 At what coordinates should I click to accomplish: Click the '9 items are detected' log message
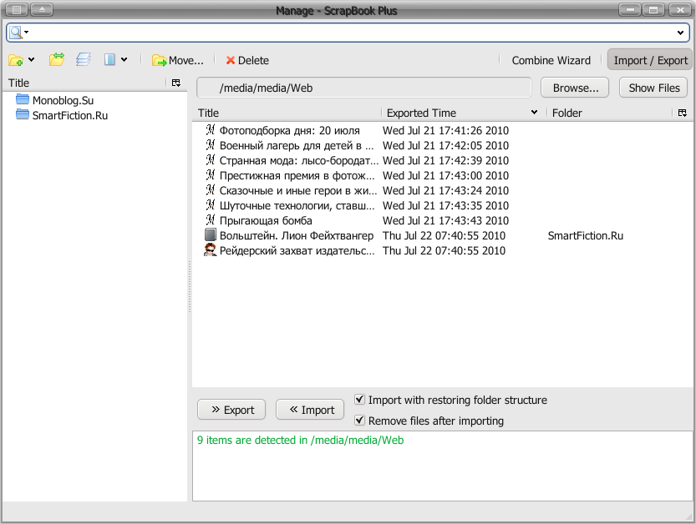pos(301,441)
